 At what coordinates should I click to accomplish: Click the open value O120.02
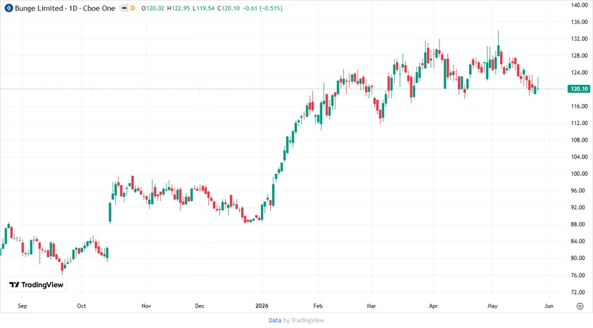click(x=153, y=9)
